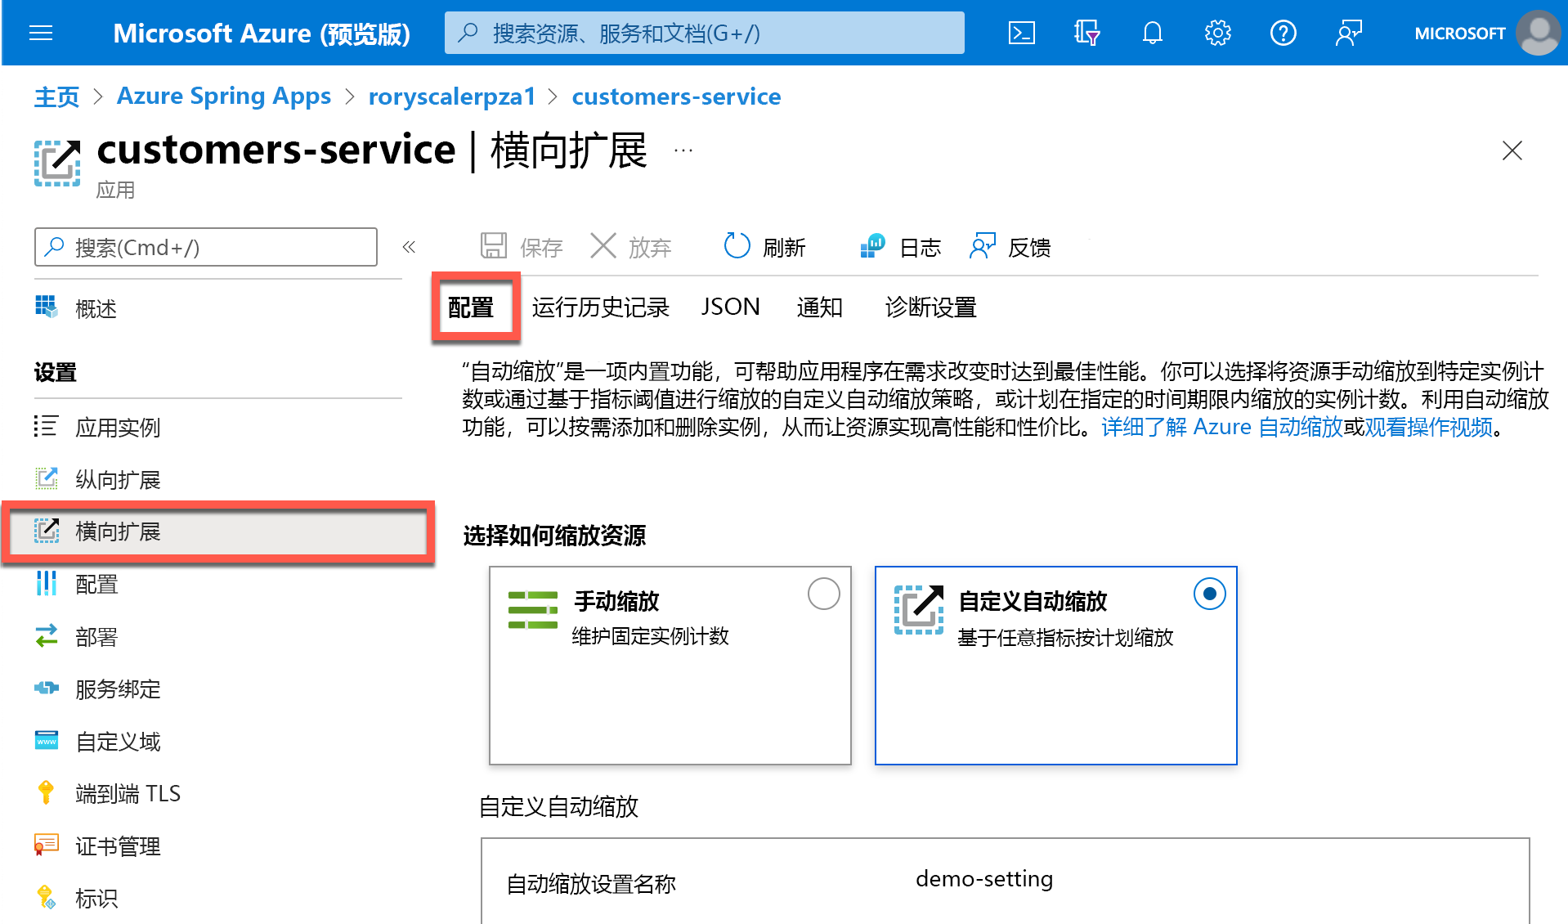The width and height of the screenshot is (1568, 924).
Task: Open 详细了解 Azure 自动缩放 link
Action: coord(1222,427)
